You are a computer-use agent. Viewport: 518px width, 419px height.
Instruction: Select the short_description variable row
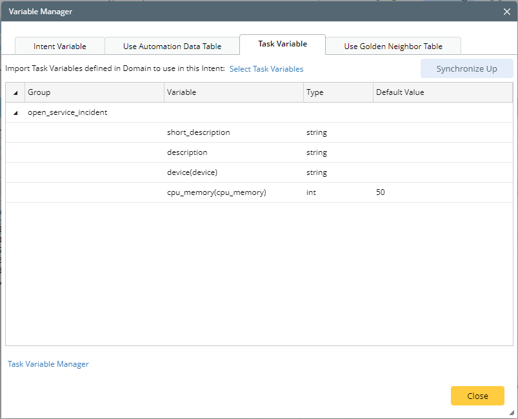tap(198, 132)
